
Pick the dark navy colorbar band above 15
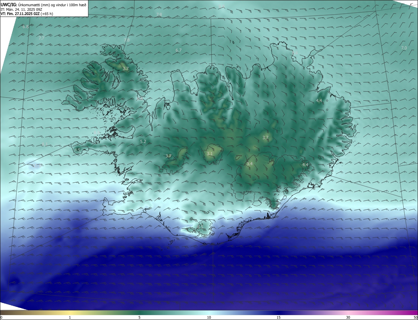[279, 312]
